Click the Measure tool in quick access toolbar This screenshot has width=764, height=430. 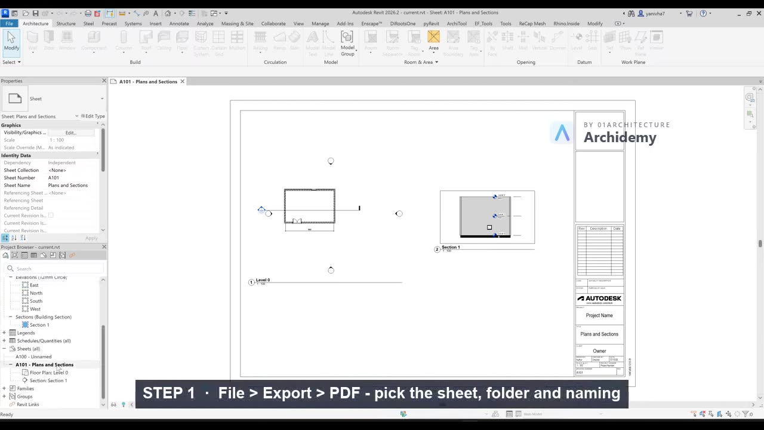[x=122, y=13]
